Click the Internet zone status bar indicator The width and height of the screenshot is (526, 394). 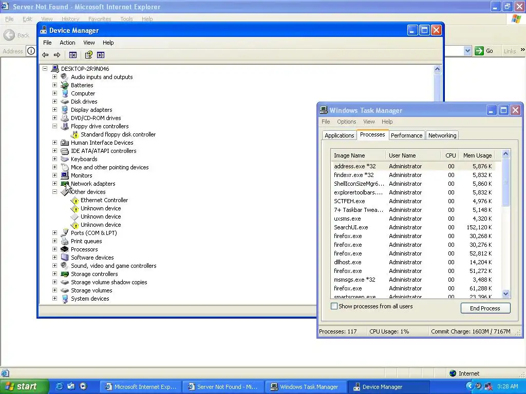point(464,373)
